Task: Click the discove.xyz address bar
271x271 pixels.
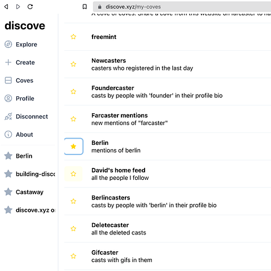Action: 182,7
